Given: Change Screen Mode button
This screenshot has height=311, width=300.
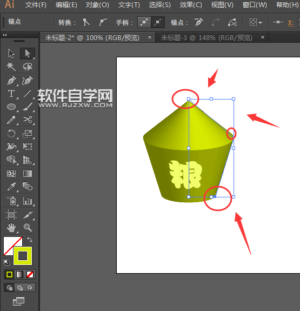Looking at the screenshot, I should coord(18,301).
